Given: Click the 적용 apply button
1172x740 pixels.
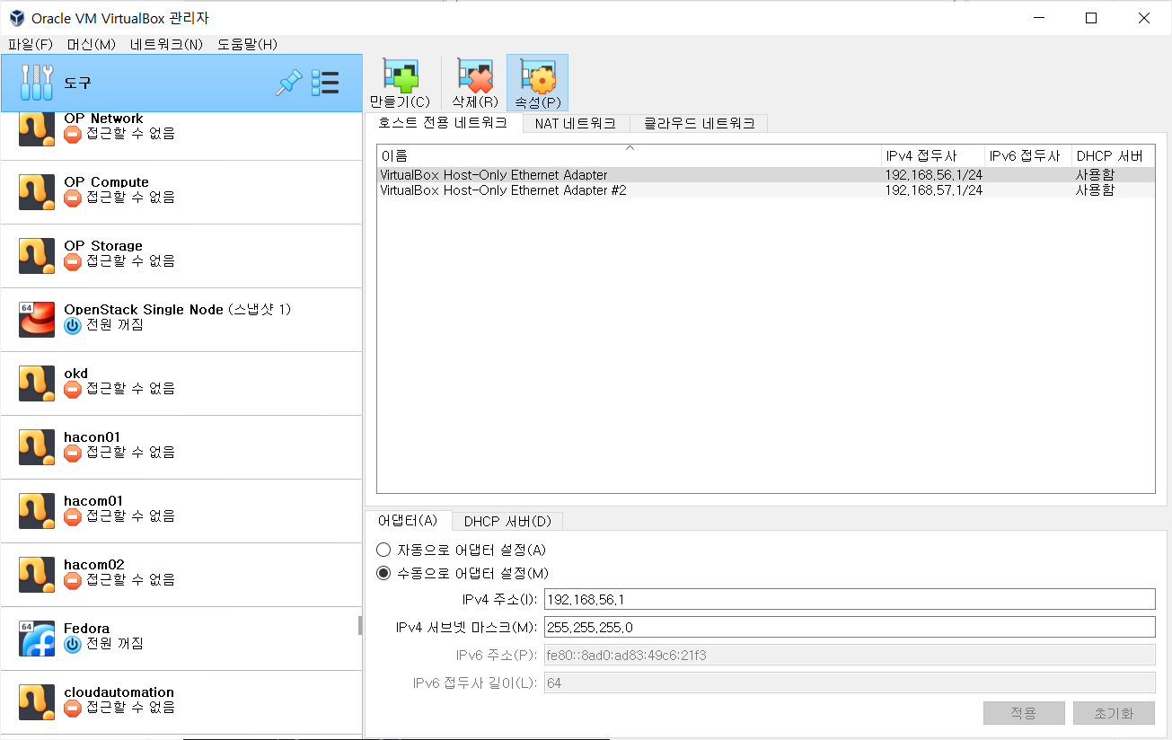Looking at the screenshot, I should [1024, 713].
